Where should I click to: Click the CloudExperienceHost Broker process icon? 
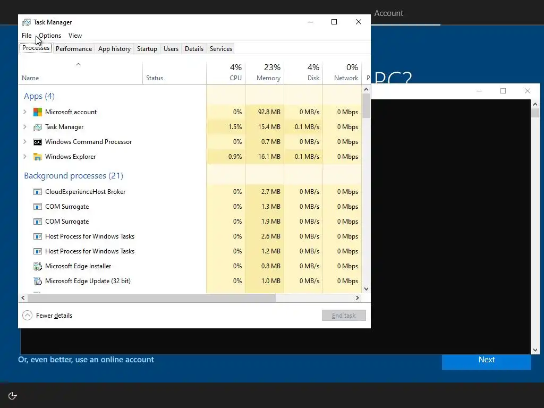(x=38, y=192)
